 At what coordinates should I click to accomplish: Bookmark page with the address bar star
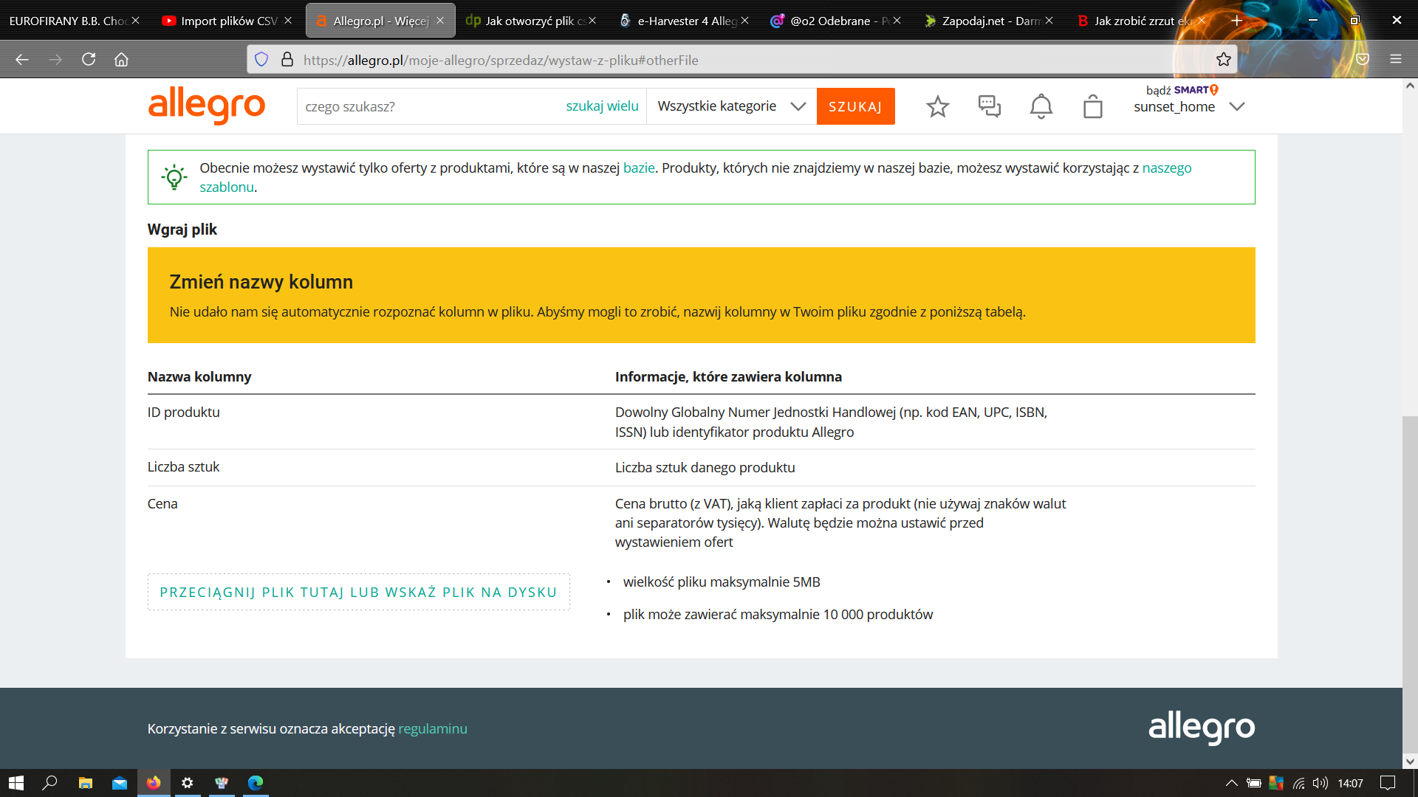tap(1223, 60)
